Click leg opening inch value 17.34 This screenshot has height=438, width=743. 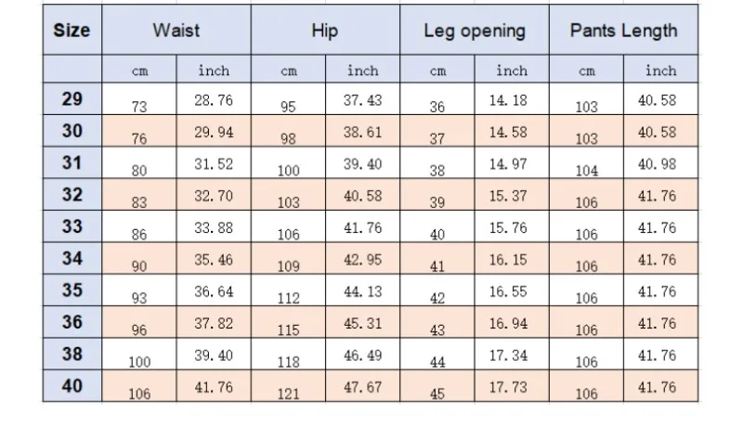508,355
